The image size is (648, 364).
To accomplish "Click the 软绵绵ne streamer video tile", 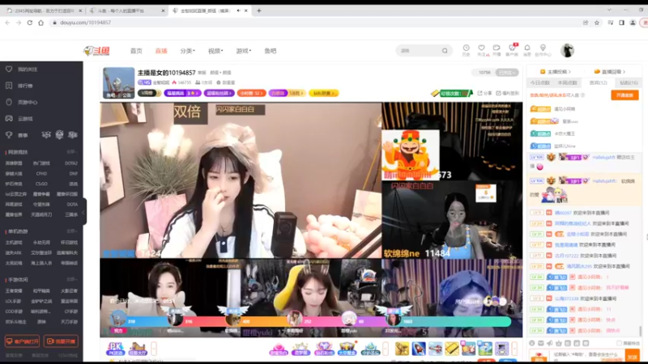I will (x=452, y=219).
